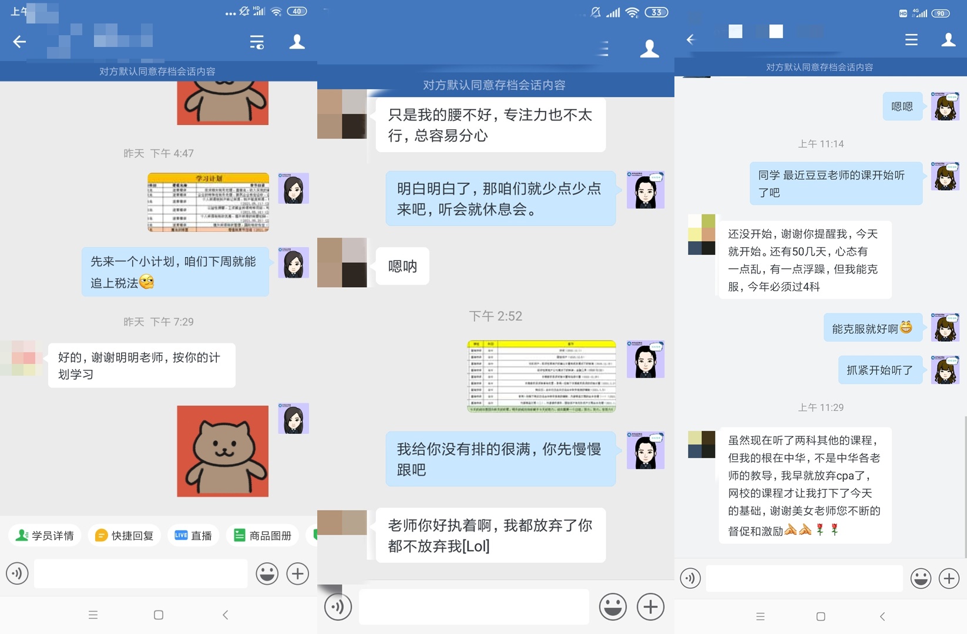Tap the cat sticker sent by the teacher
This screenshot has width=967, height=634.
tap(223, 451)
